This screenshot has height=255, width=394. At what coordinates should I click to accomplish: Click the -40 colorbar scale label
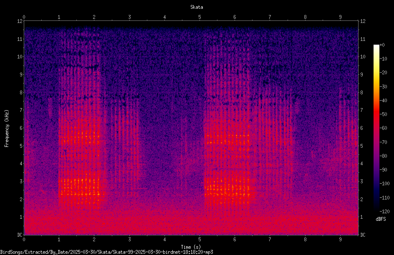383,101
